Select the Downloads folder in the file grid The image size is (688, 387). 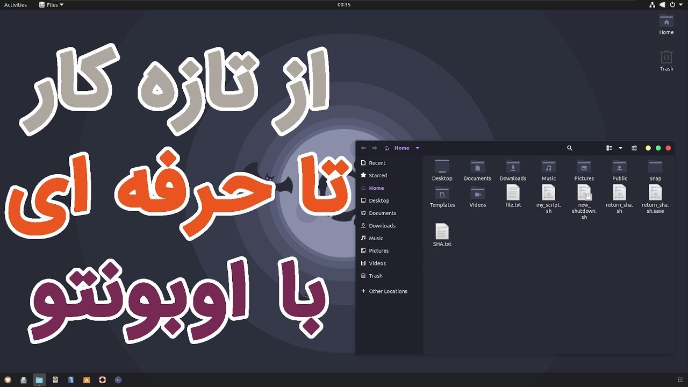click(513, 170)
